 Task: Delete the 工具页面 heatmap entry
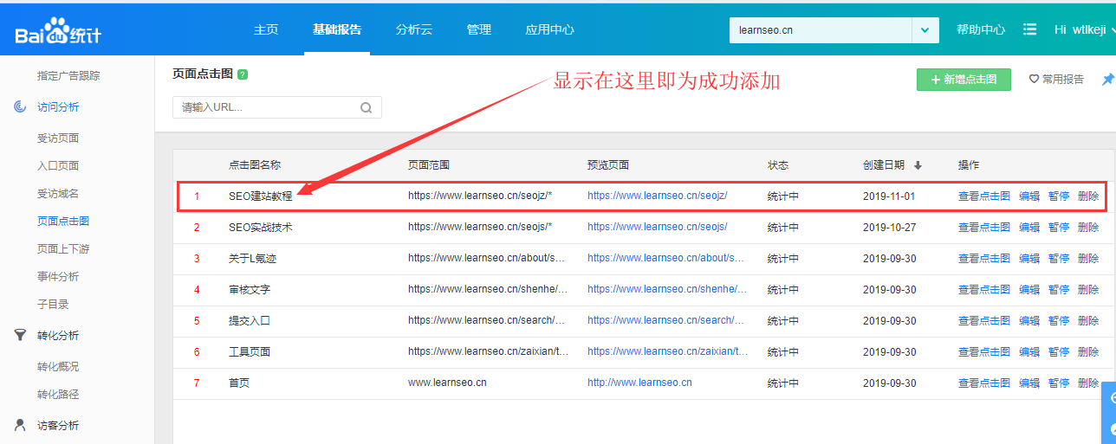(1088, 351)
